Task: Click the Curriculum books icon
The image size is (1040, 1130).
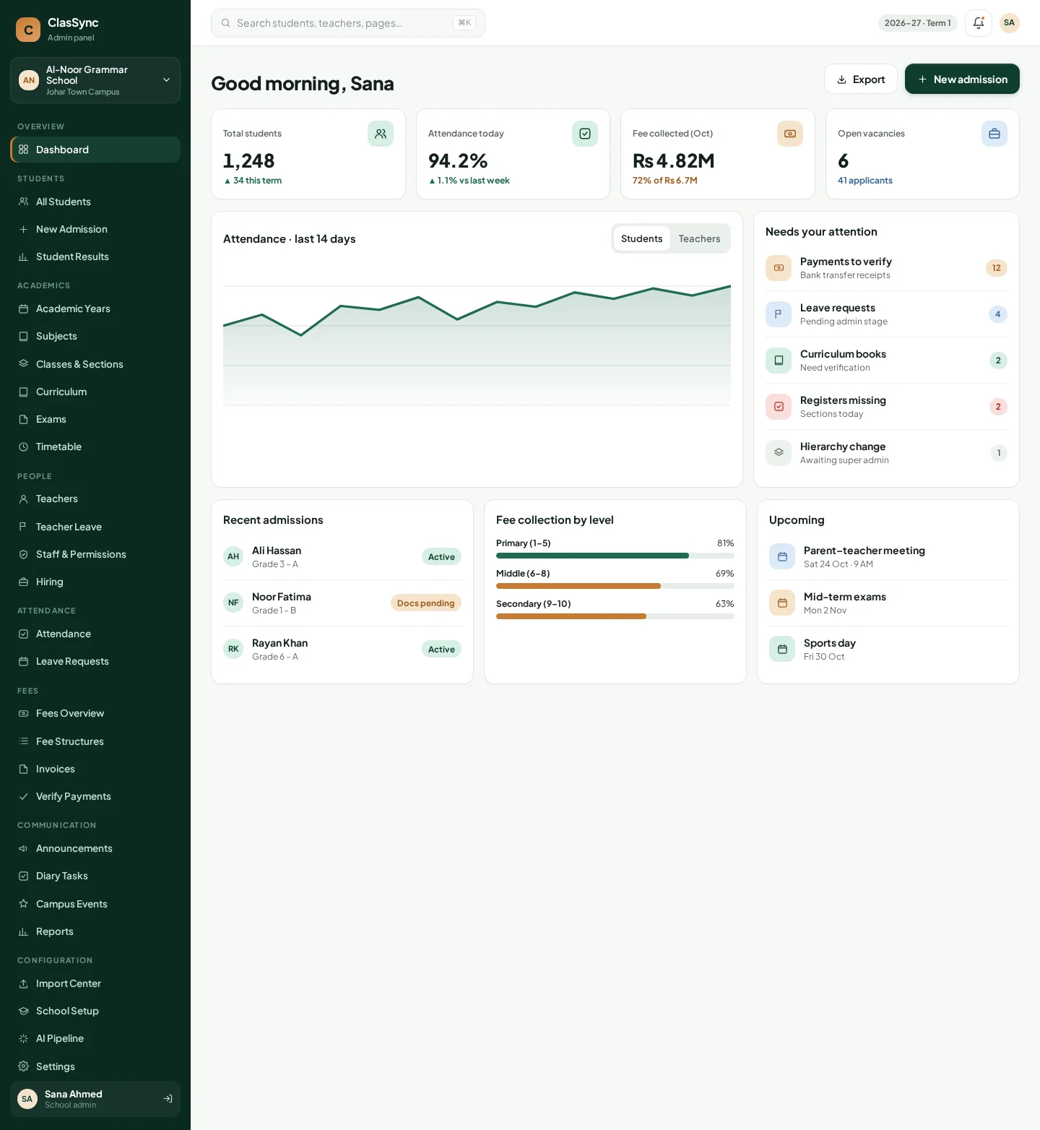Action: pyautogui.click(x=779, y=361)
